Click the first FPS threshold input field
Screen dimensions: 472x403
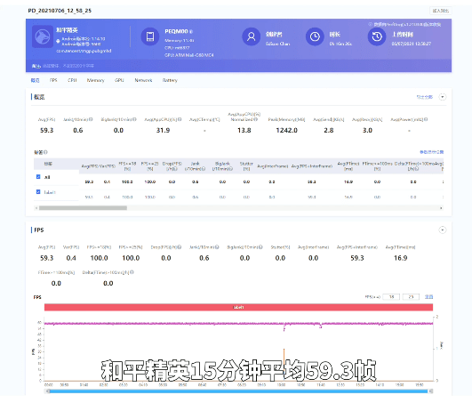[391, 297]
